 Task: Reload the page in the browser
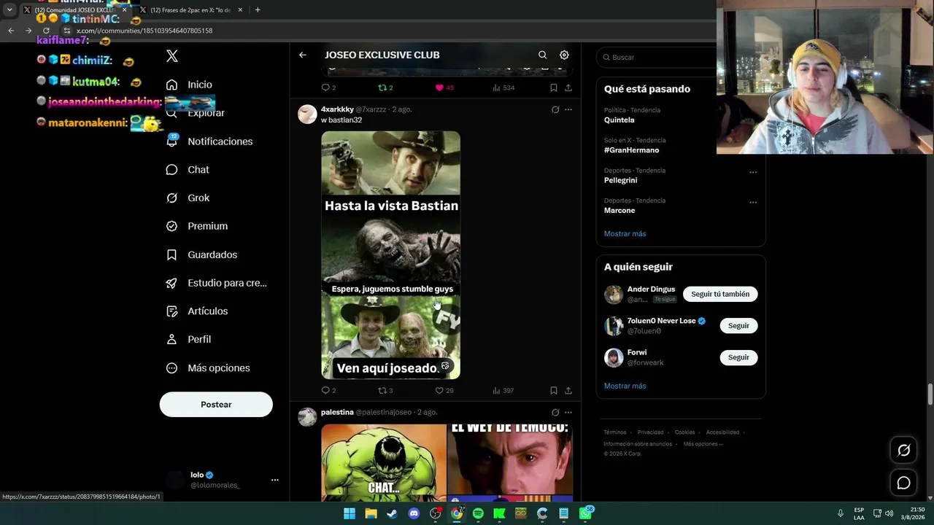coord(46,31)
